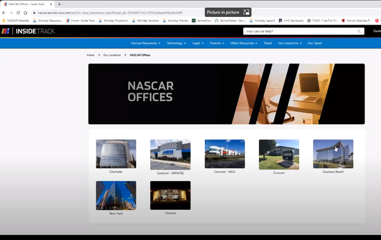Click the search magnifier icon

359,31
